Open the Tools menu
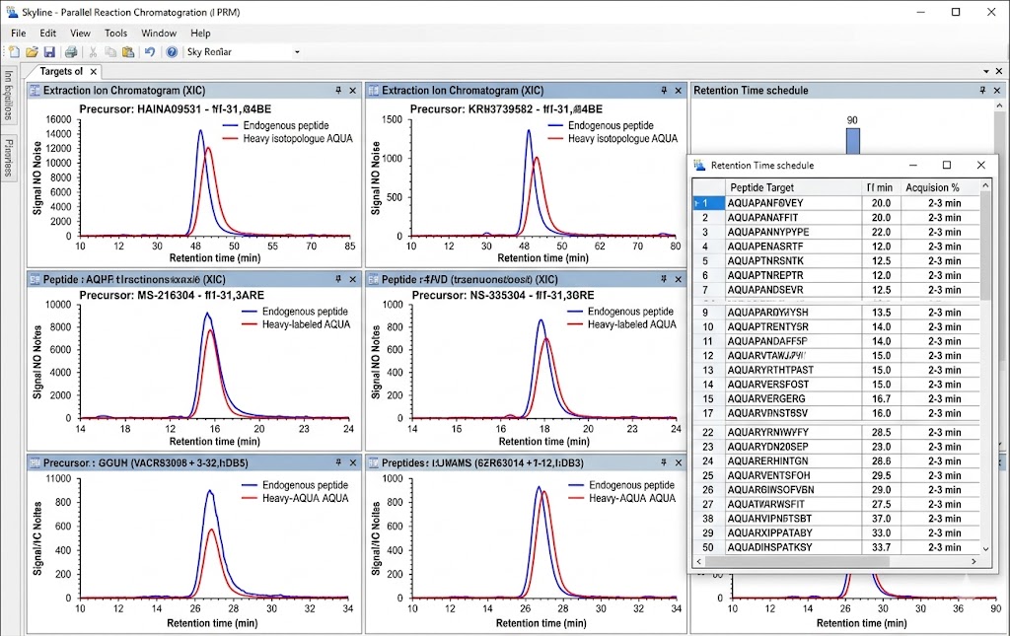The image size is (1010, 636). coord(116,33)
